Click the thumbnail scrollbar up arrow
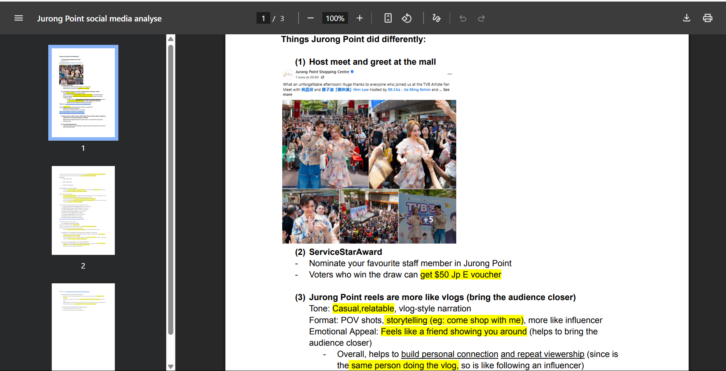 tap(171, 39)
